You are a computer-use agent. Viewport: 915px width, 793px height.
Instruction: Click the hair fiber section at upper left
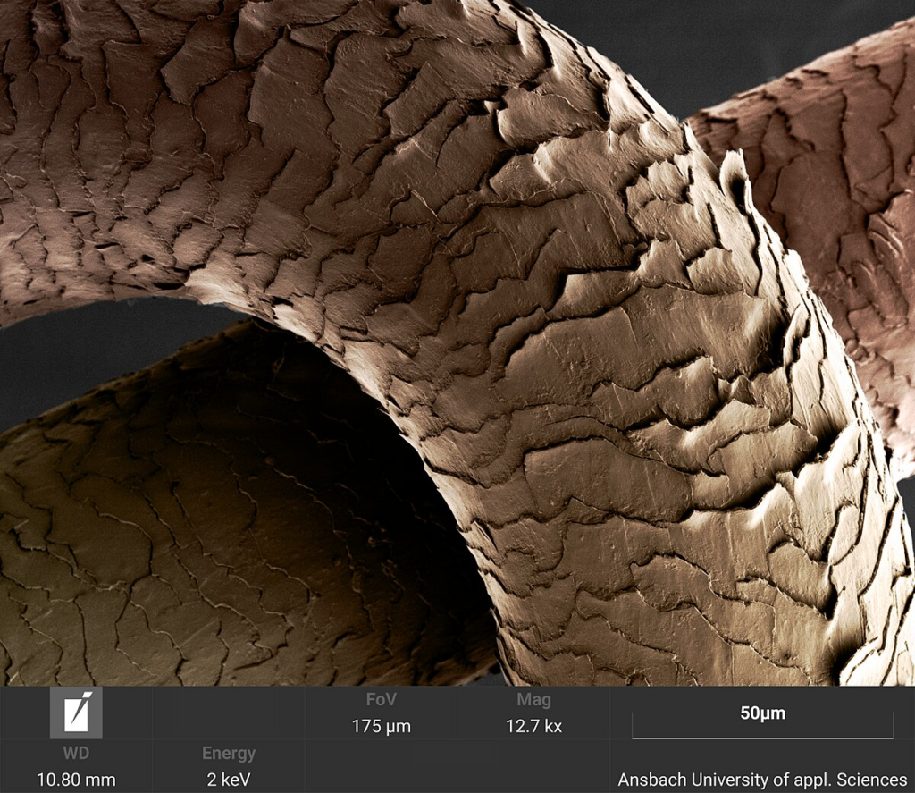[x=117, y=146]
